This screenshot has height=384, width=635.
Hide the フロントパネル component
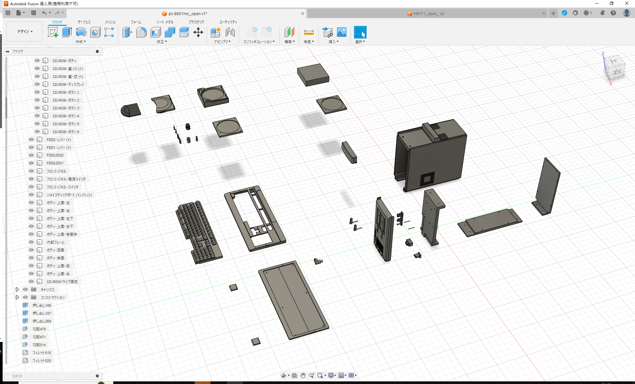coord(31,171)
